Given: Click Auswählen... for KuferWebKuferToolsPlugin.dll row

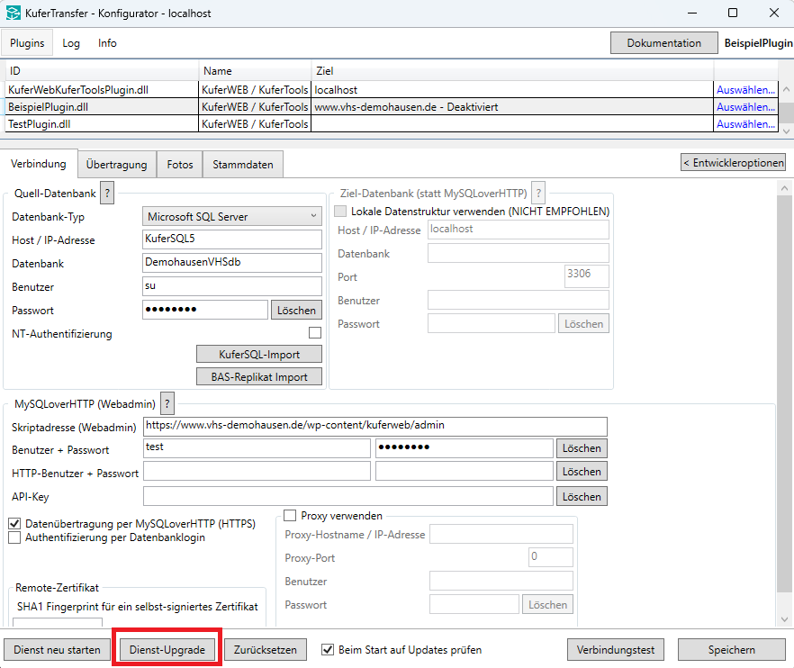Looking at the screenshot, I should pyautogui.click(x=745, y=90).
